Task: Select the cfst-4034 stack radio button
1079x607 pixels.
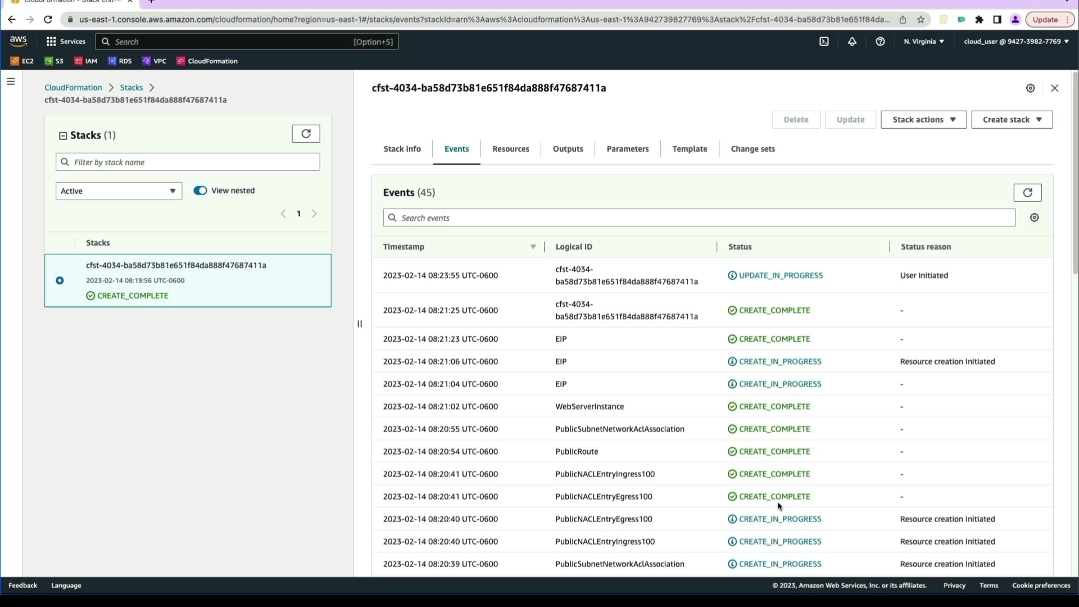Action: click(x=60, y=280)
